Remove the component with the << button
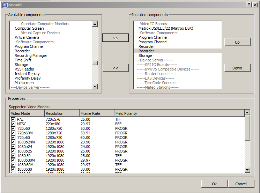Screen dimensions: 260x193 pos(116,68)
